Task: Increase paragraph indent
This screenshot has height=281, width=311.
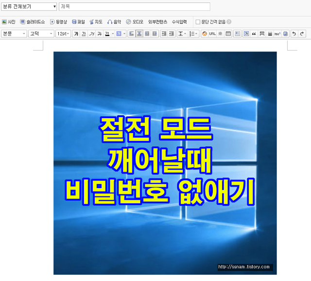Action: [164, 34]
